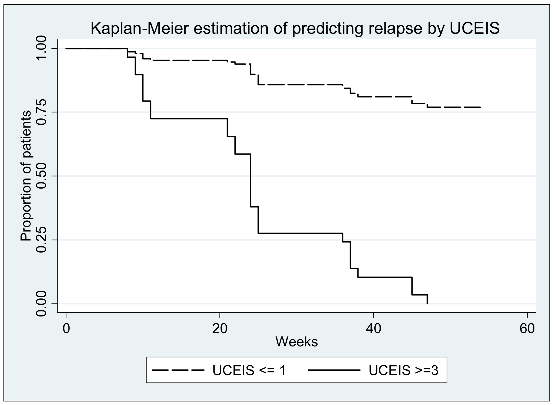This screenshot has height=405, width=554.
Task: Select the "UCEIS >=3" legend text
Action: [403, 370]
